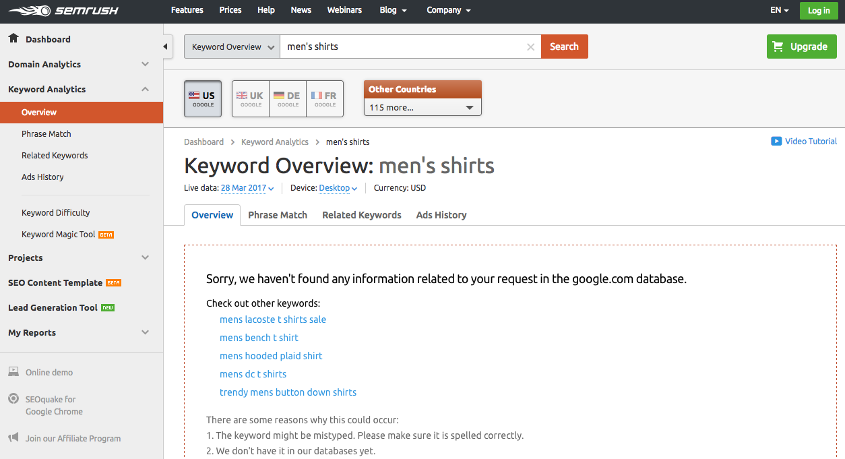Viewport: 845px width, 459px height.
Task: Click the 'mens lacoste t shirts sale' link
Action: click(x=273, y=320)
